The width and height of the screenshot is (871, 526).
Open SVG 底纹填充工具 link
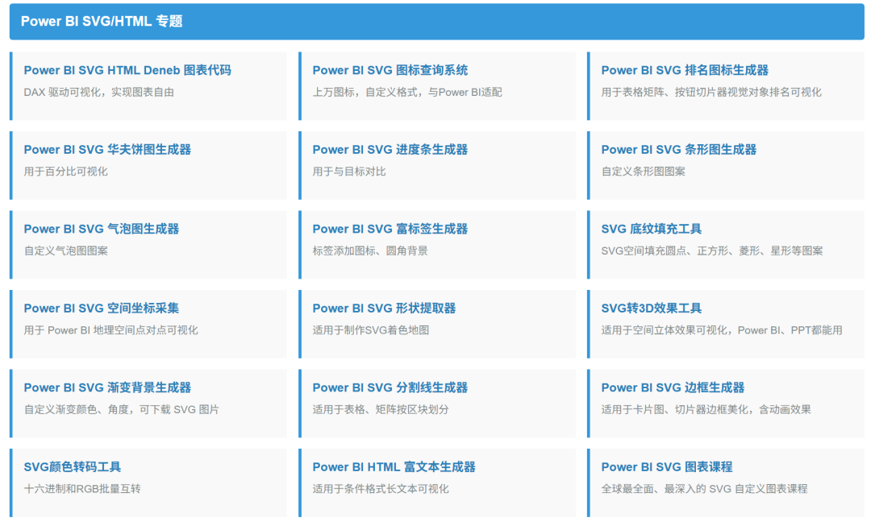coord(651,229)
